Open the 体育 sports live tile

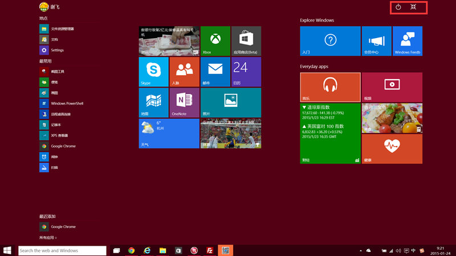coord(231,134)
